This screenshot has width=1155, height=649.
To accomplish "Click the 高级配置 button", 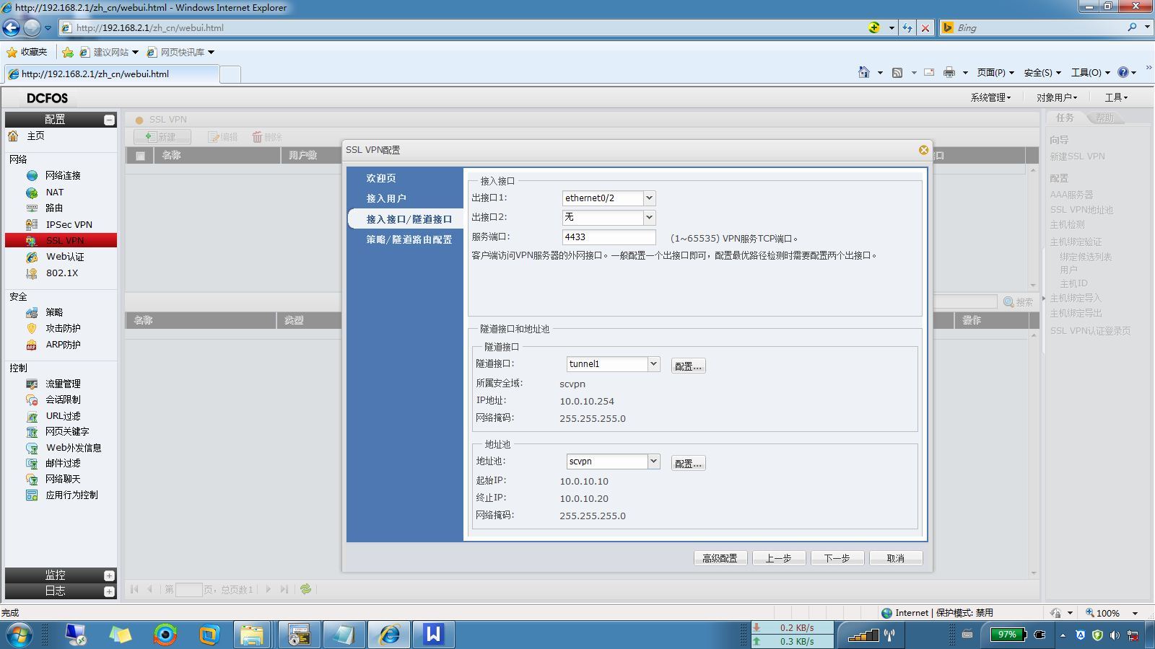I will click(720, 558).
